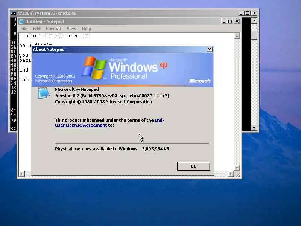Click the Version 5.2 build text
Image resolution: width=301 pixels, height=226 pixels.
click(112, 96)
